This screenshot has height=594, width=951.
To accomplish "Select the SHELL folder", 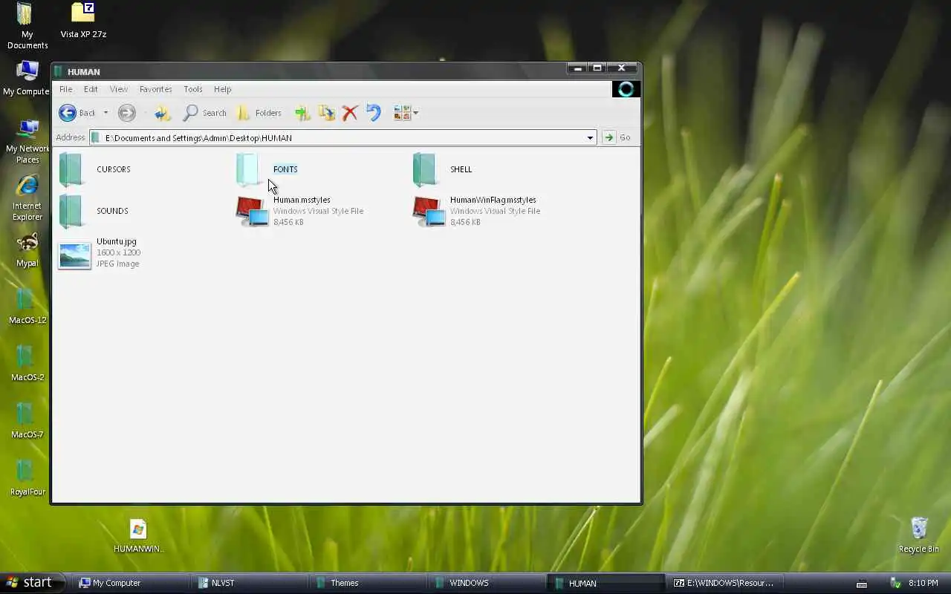I will [x=443, y=169].
